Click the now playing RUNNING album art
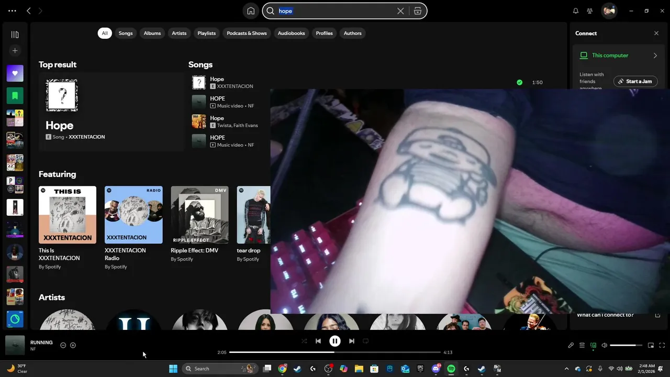The width and height of the screenshot is (670, 377). [15, 346]
